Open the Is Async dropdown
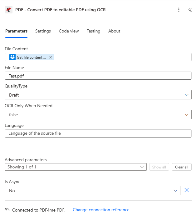 (92, 191)
